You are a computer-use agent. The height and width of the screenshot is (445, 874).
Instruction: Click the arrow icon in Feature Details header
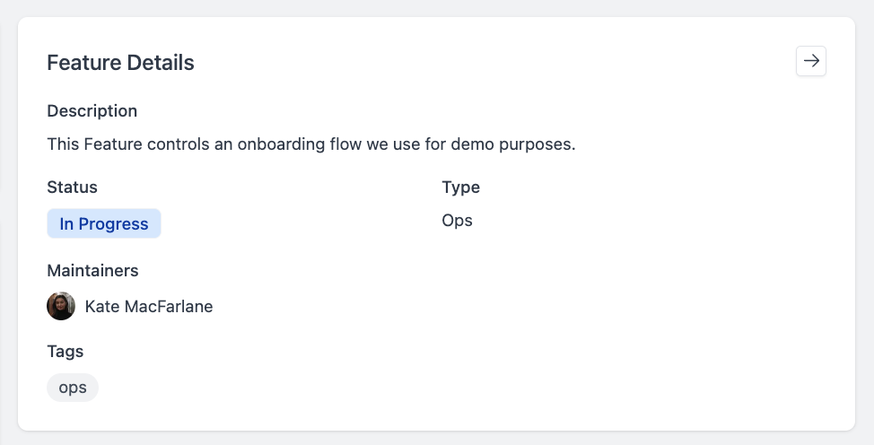[x=811, y=61]
